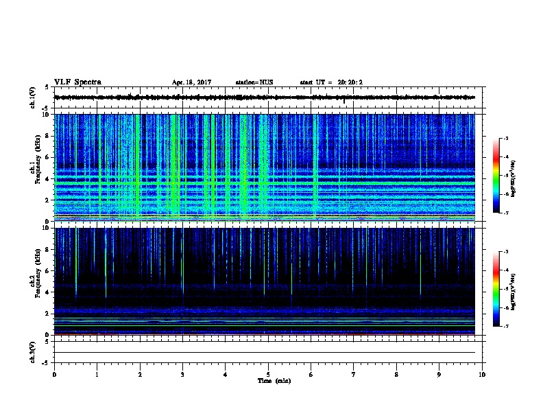Viewport: 543px width, 420px height.
Task: Click the time axis tick label "3"
Action: 182,375
